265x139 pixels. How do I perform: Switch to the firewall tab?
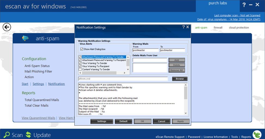click(x=218, y=27)
